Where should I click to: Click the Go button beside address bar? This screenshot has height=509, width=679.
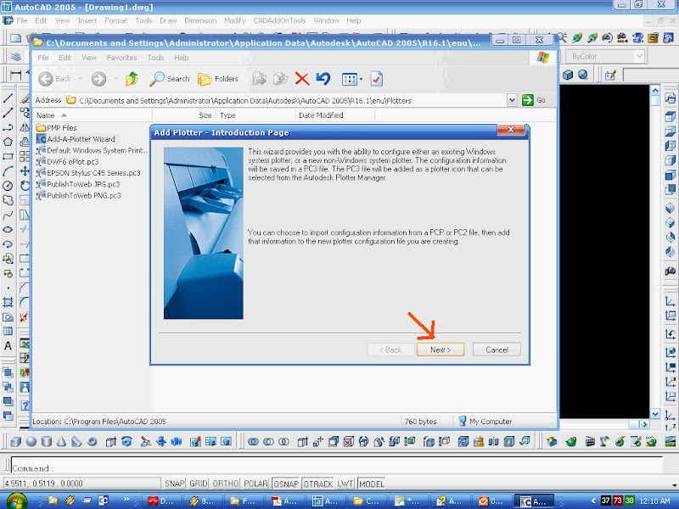(534, 100)
